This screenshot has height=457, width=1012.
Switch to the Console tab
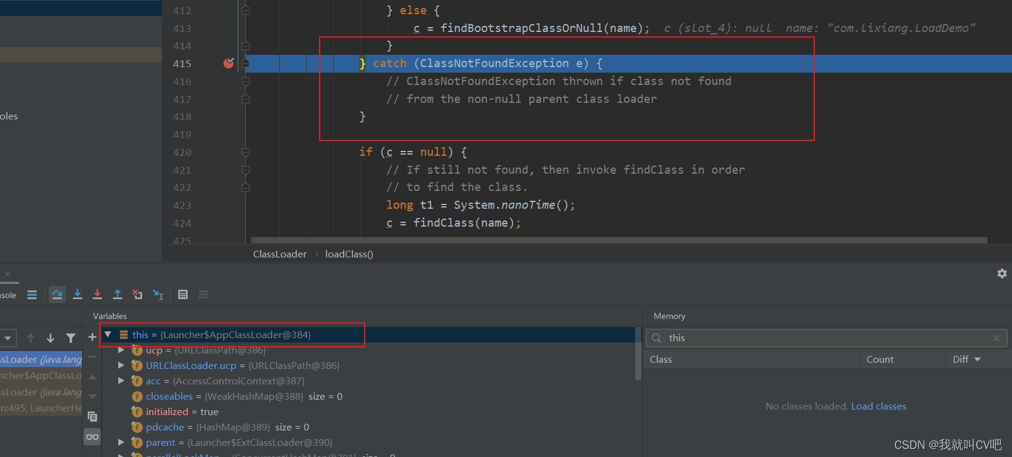[x=8, y=295]
